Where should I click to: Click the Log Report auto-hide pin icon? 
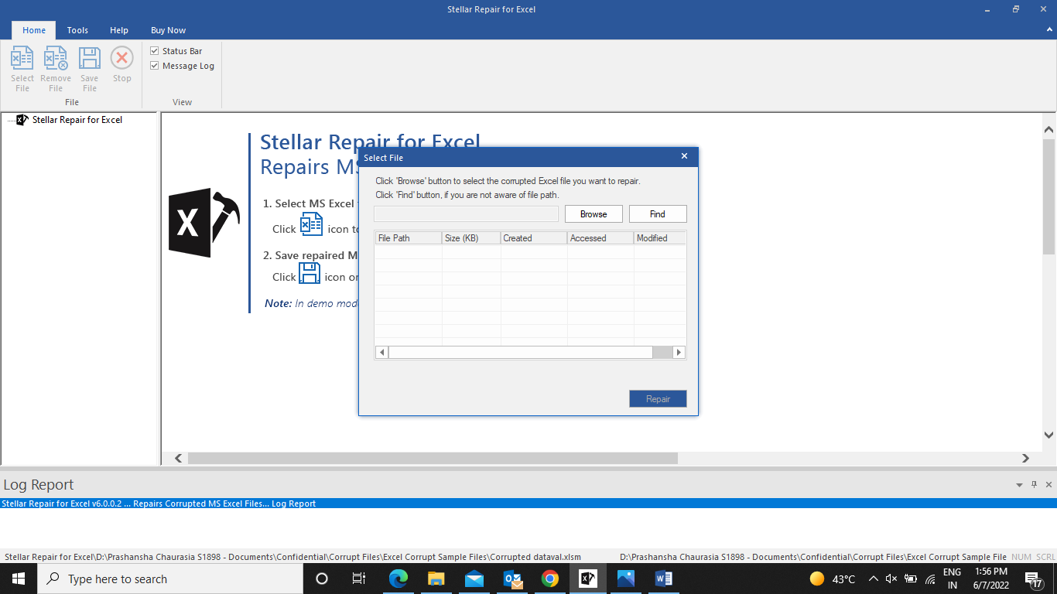1034,485
